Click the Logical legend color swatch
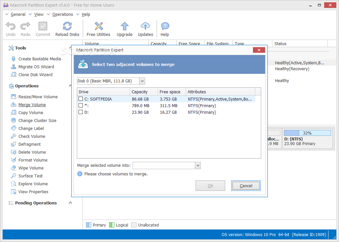The image size is (339, 242). click(112, 225)
